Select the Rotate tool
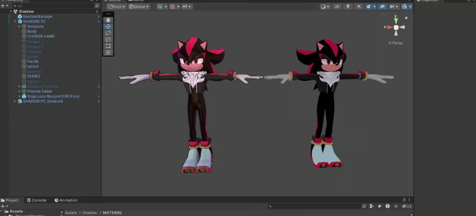Image resolution: width=476 pixels, height=216 pixels. pos(108,33)
